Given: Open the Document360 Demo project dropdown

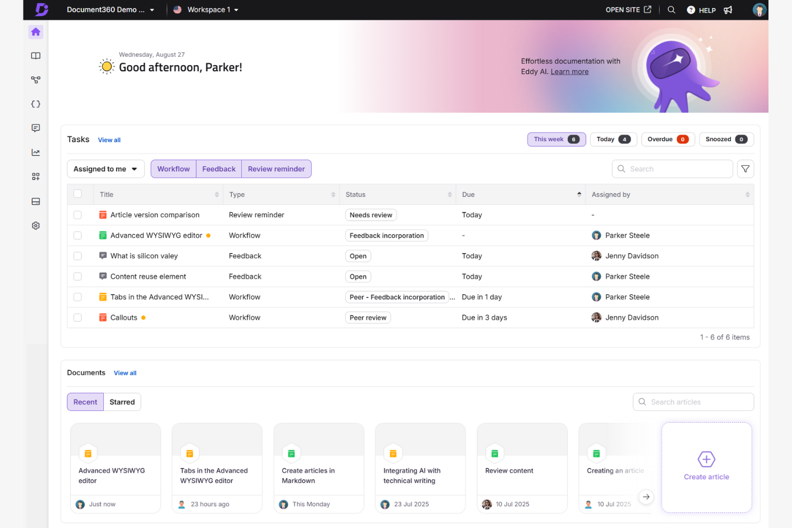Looking at the screenshot, I should coord(110,10).
